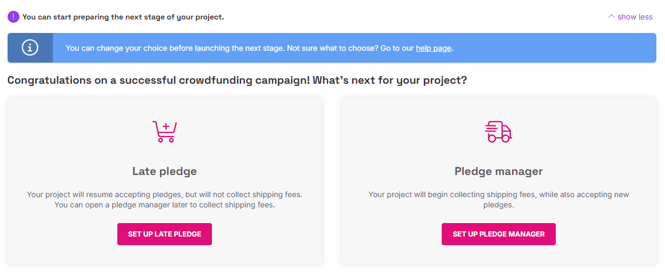This screenshot has height=276, width=665.
Task: Click the "show less" link
Action: (635, 17)
